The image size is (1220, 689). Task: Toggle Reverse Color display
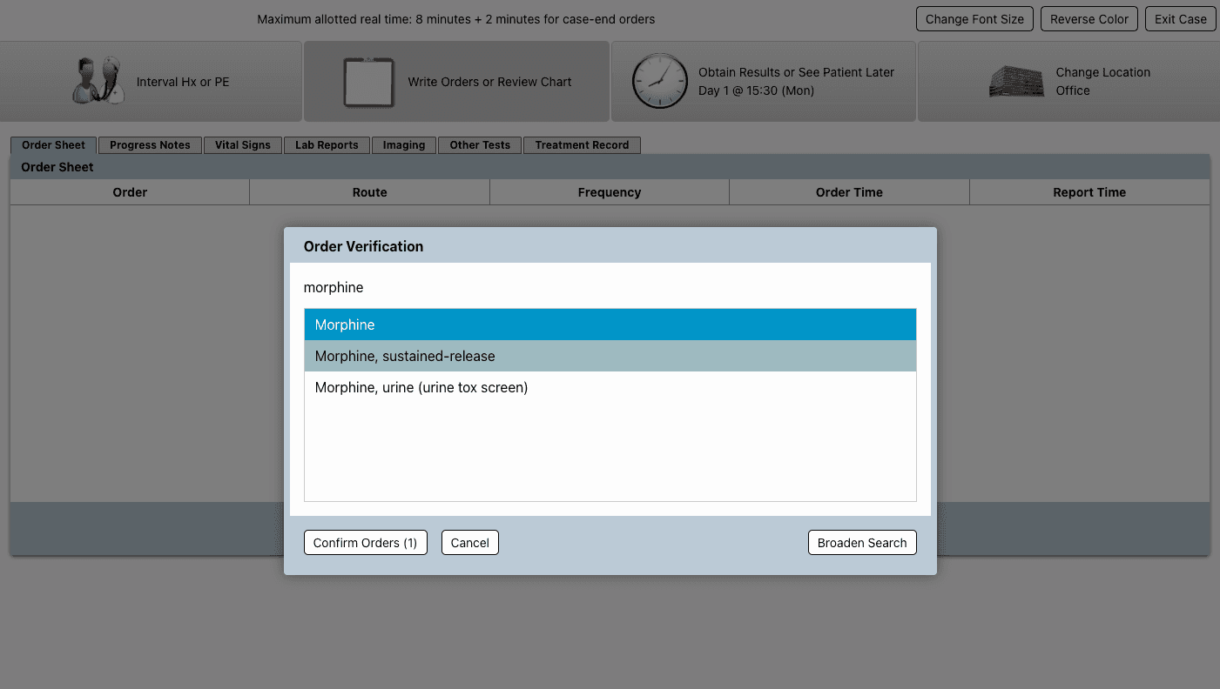click(x=1089, y=19)
